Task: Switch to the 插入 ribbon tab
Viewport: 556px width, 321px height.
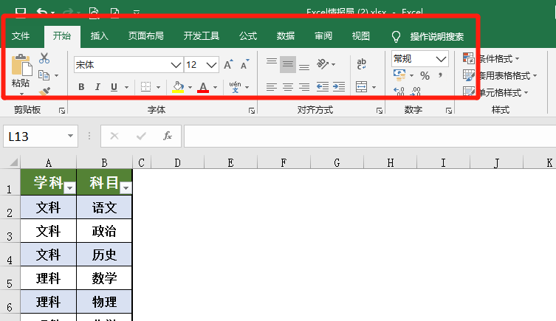Action: click(99, 35)
